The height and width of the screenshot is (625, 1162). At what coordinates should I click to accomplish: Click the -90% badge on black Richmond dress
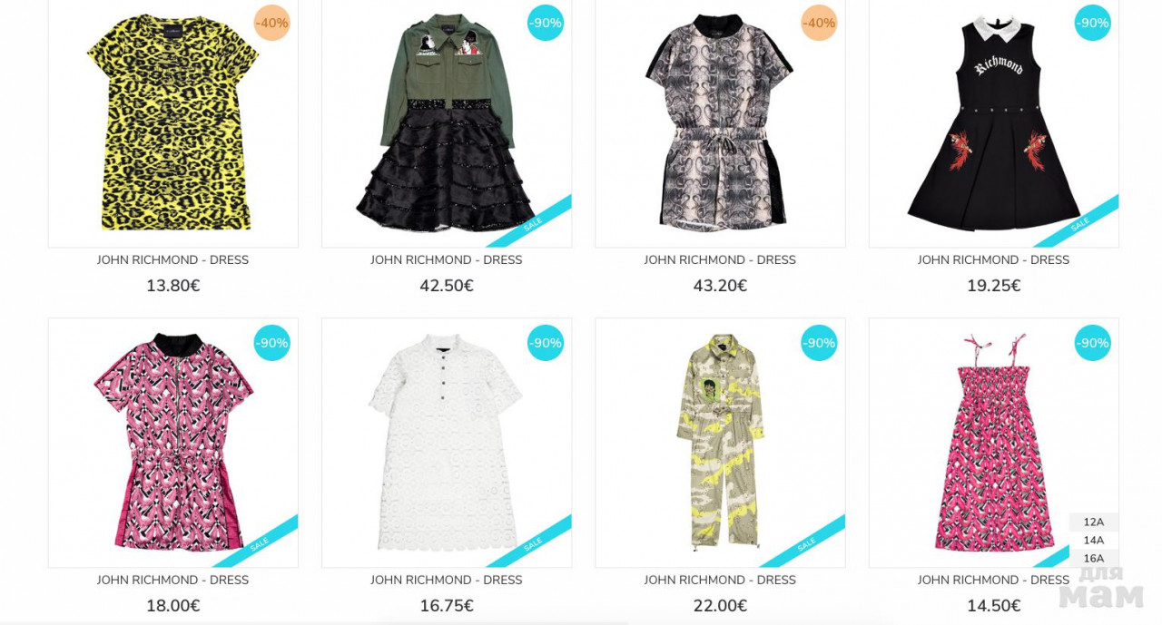click(x=1093, y=23)
